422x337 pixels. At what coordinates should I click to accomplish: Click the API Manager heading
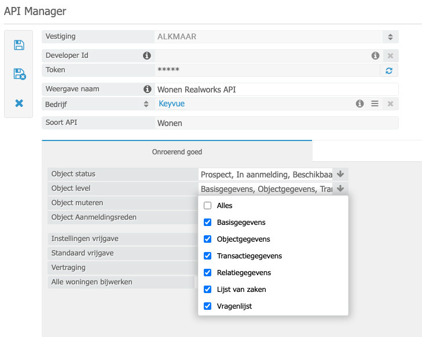click(x=35, y=12)
